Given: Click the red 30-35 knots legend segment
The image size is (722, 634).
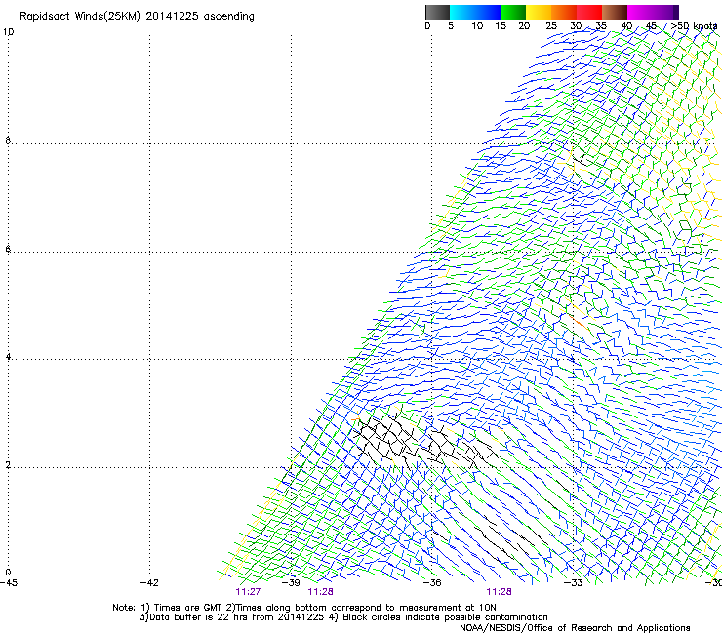Looking at the screenshot, I should click(589, 12).
